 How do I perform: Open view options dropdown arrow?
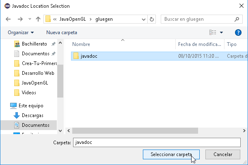tap(221, 33)
